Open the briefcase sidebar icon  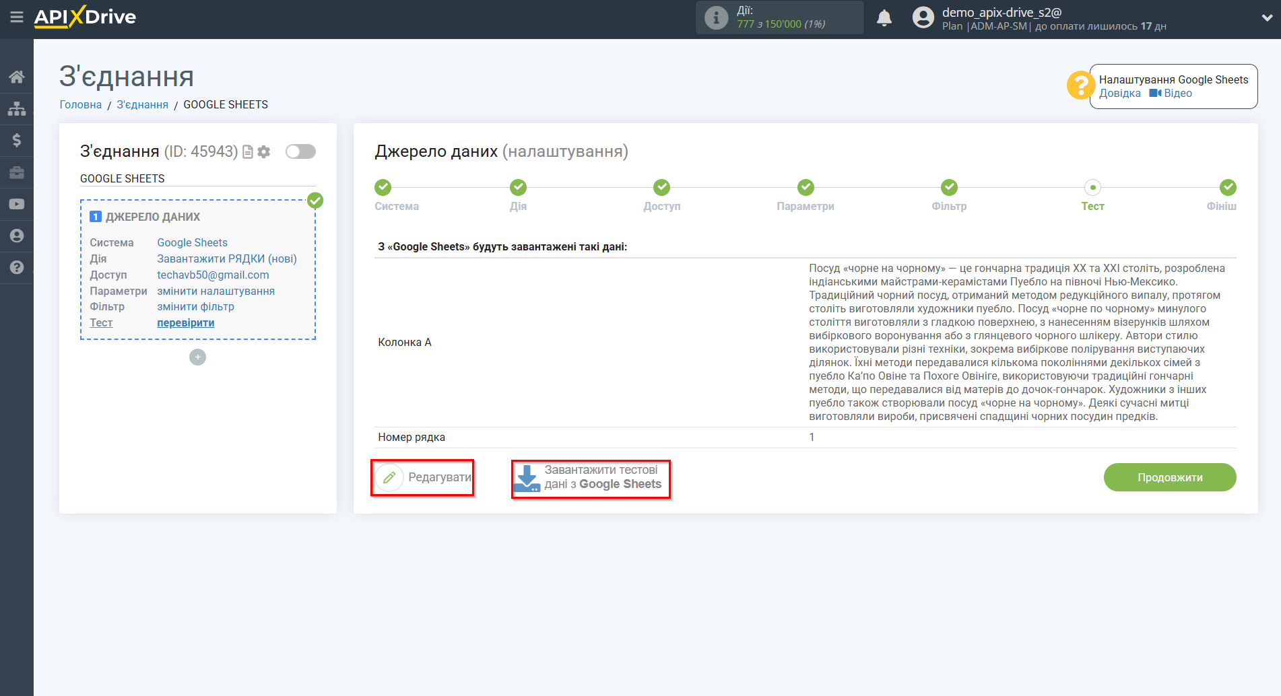pyautogui.click(x=17, y=172)
